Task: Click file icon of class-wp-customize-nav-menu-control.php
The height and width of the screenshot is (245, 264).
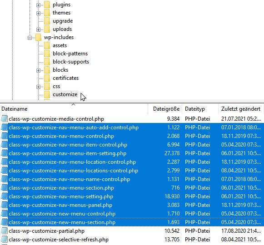Action: [x=5, y=136]
